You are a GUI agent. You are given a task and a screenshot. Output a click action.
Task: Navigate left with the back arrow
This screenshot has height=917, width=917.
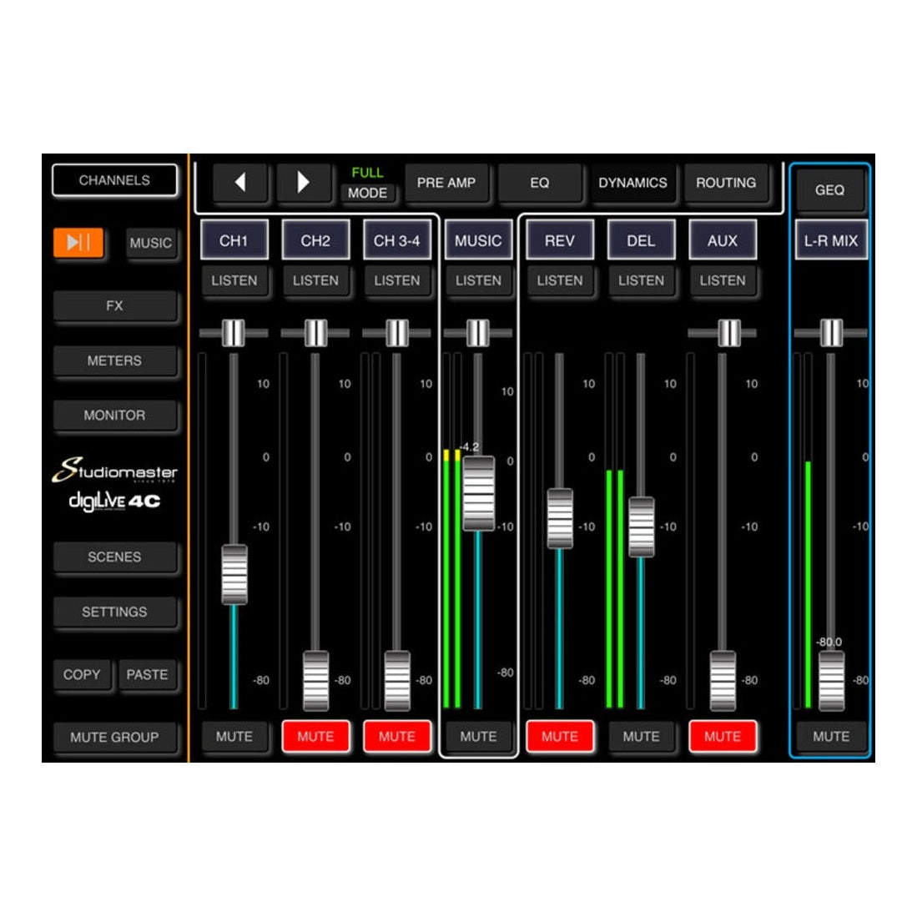(x=240, y=183)
